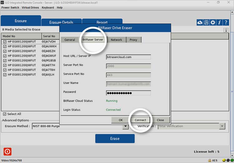Uncheck drive with serial 06JM1BSB
Viewport: 234px width, 163px height.
pos(5,61)
